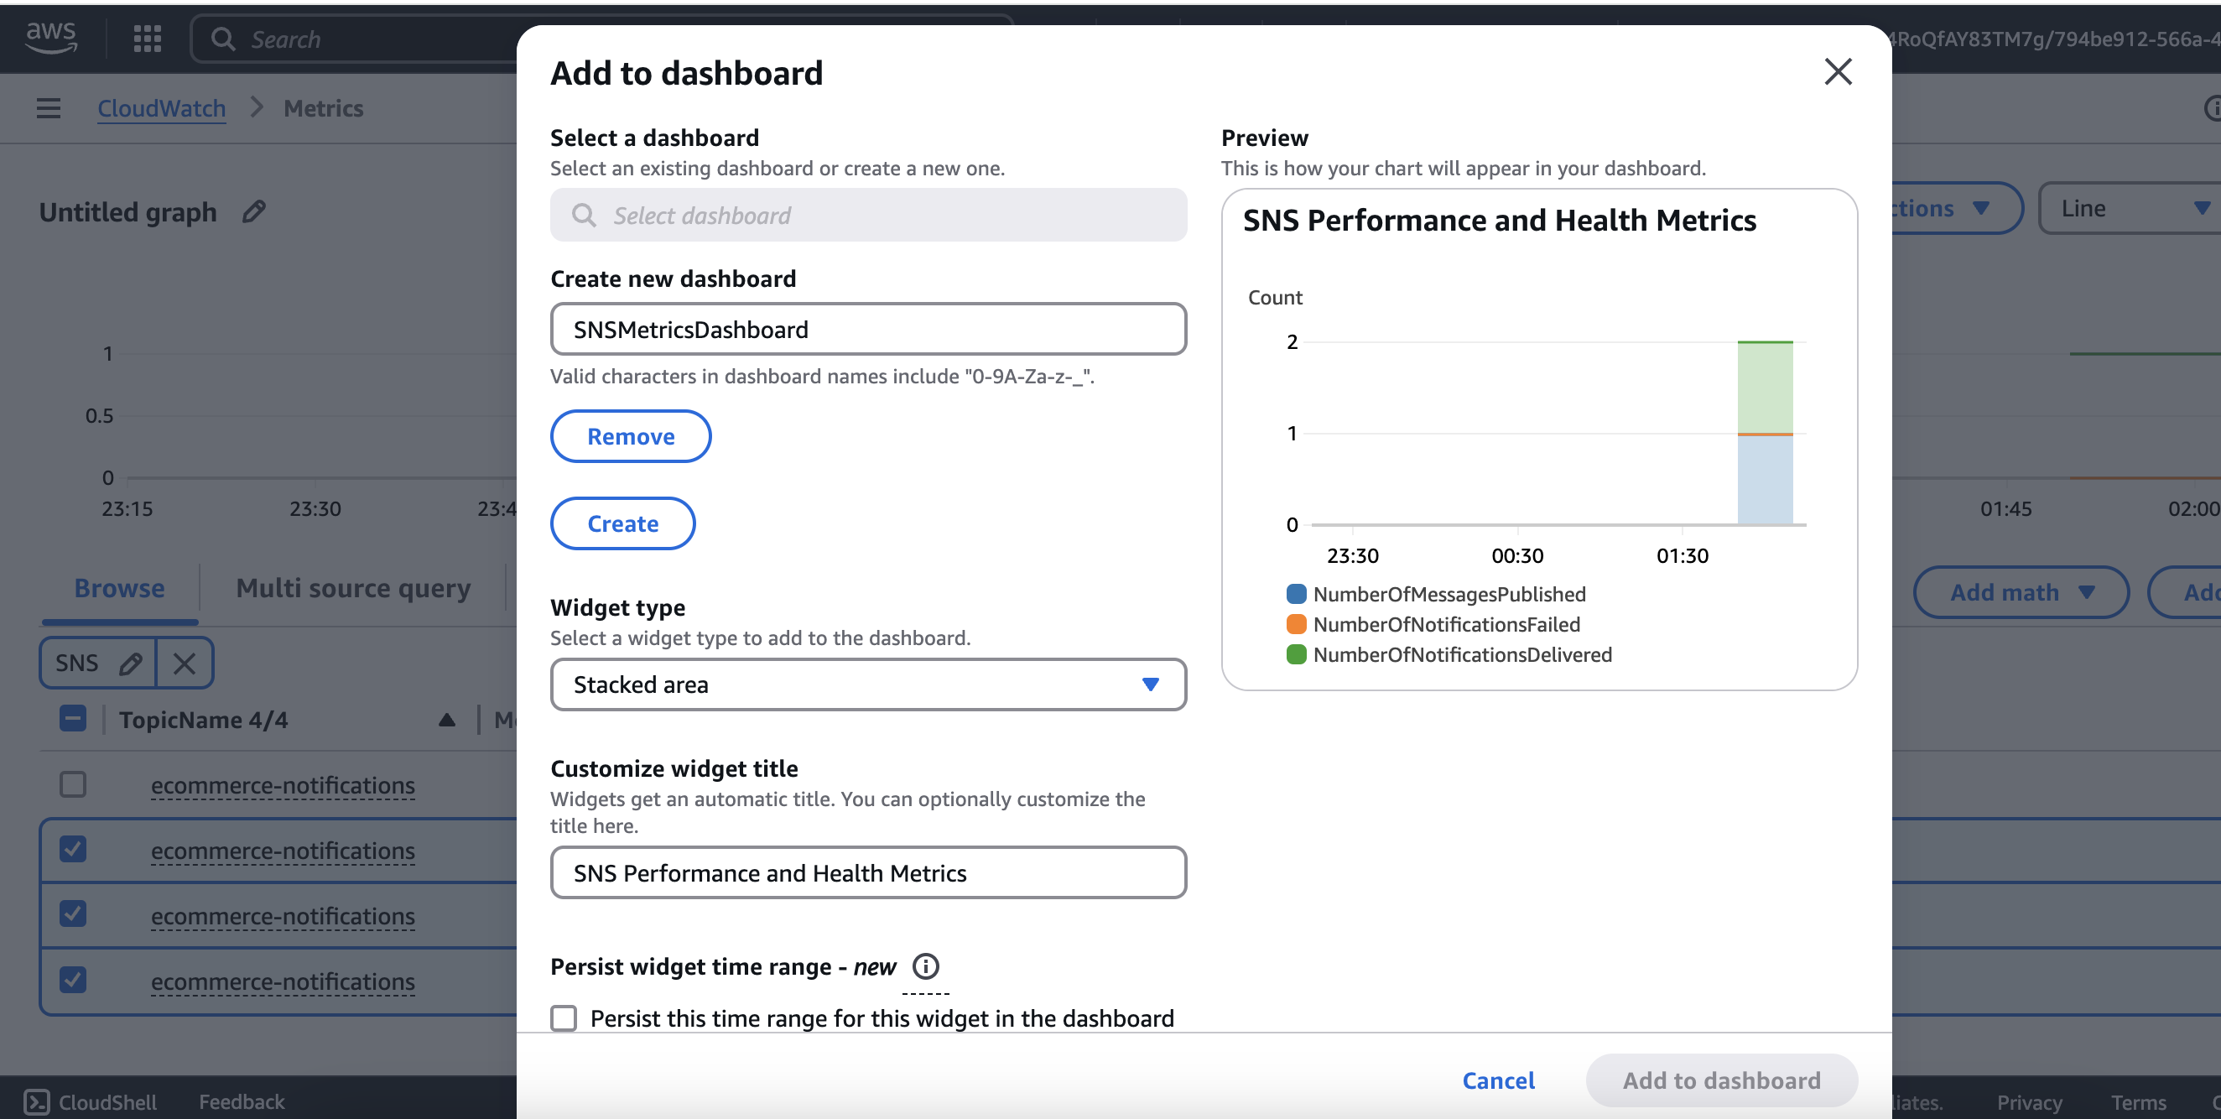Viewport: 2221px width, 1119px height.
Task: Open the AWS services grid menu
Action: (x=148, y=39)
